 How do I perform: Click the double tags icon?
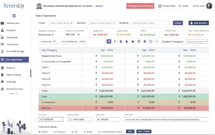click(x=133, y=41)
